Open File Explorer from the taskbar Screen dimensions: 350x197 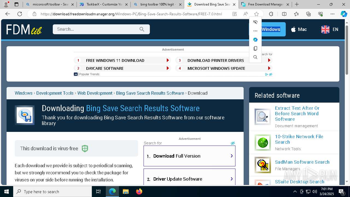pyautogui.click(x=126, y=192)
